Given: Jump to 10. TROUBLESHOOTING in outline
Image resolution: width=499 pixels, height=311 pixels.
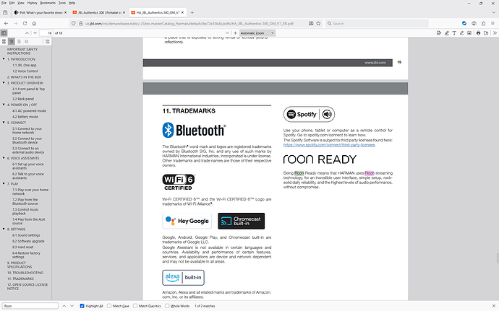Looking at the screenshot, I should [x=25, y=273].
